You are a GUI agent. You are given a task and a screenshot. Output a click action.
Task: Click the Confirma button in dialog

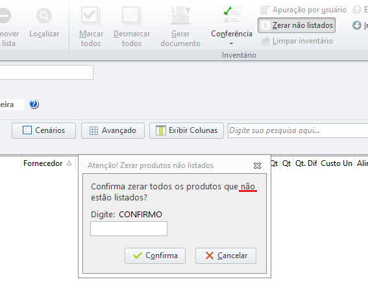pyautogui.click(x=155, y=256)
